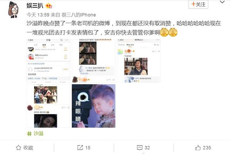231x154 pixels.
Task: Open the 辣眼睛 crying child meme image
Action: [x=94, y=106]
